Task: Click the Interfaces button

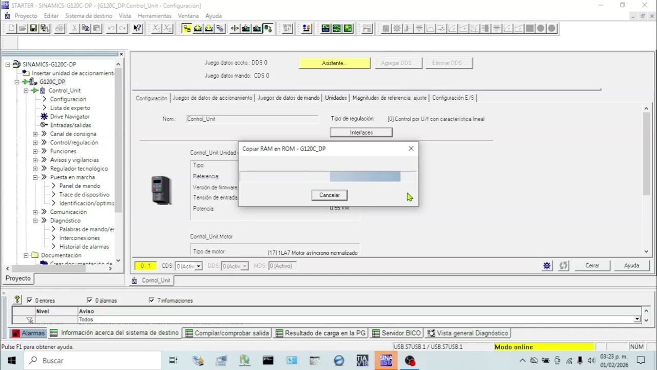Action: tap(361, 133)
